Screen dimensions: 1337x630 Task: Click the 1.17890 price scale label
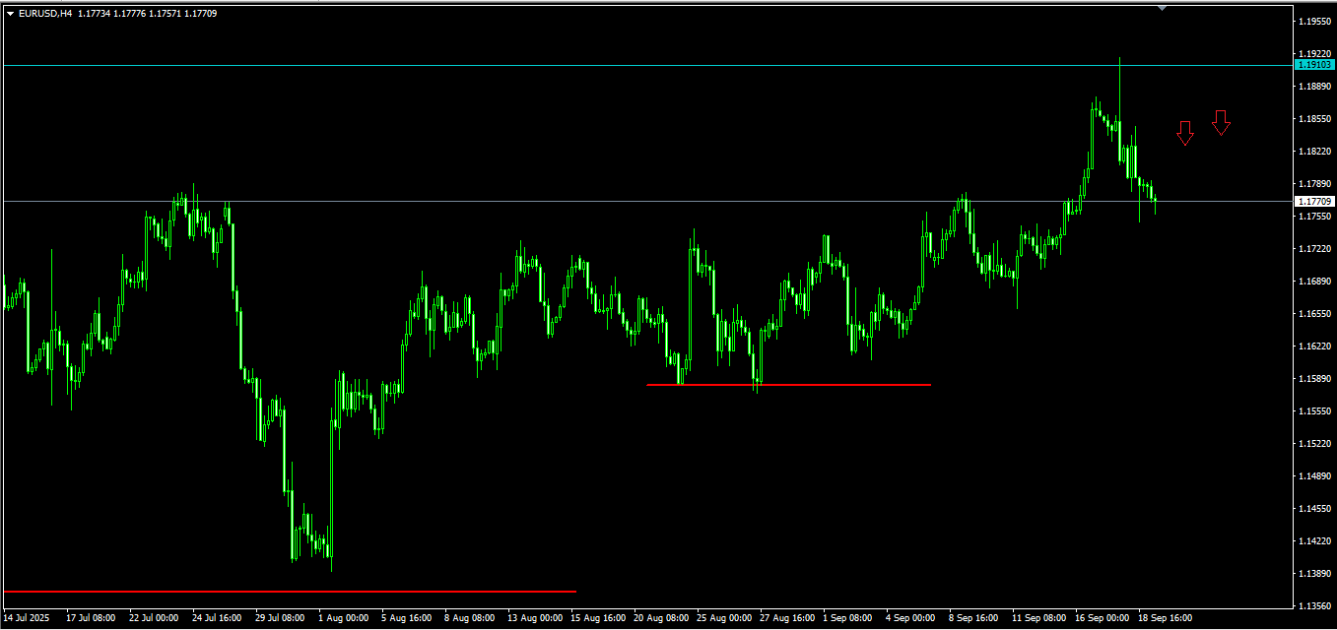pos(1314,183)
